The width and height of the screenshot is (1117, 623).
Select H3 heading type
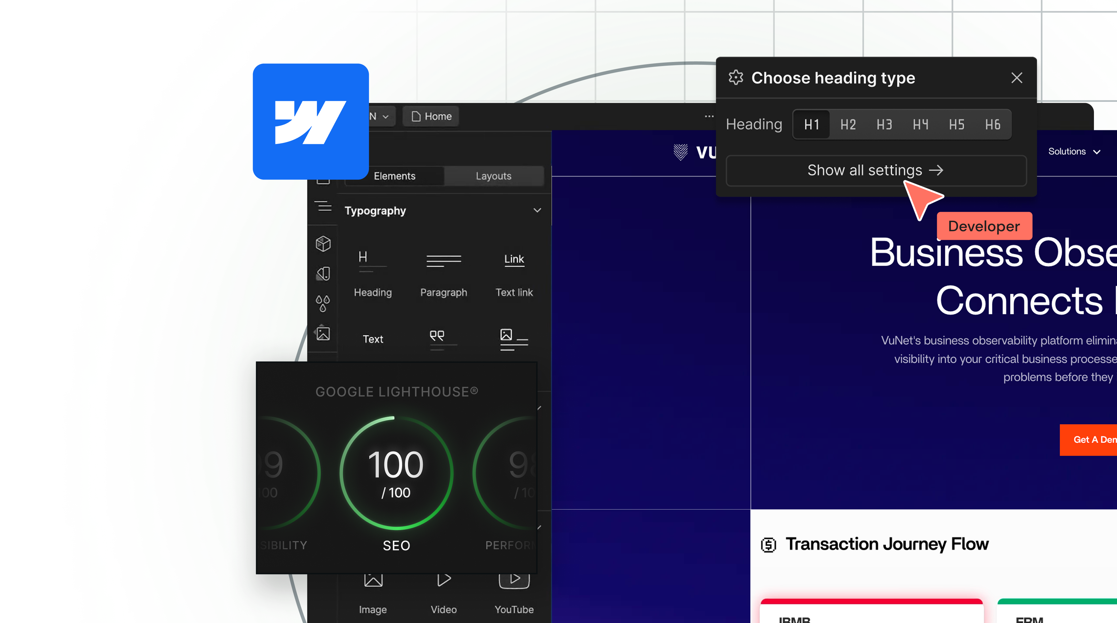pos(884,125)
